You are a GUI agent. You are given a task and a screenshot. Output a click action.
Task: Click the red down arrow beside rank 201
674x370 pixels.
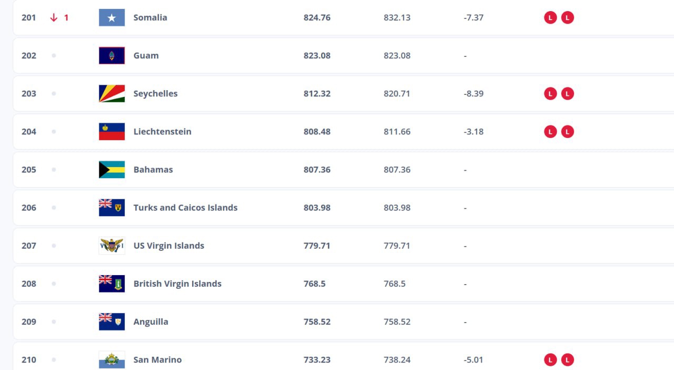[54, 17]
